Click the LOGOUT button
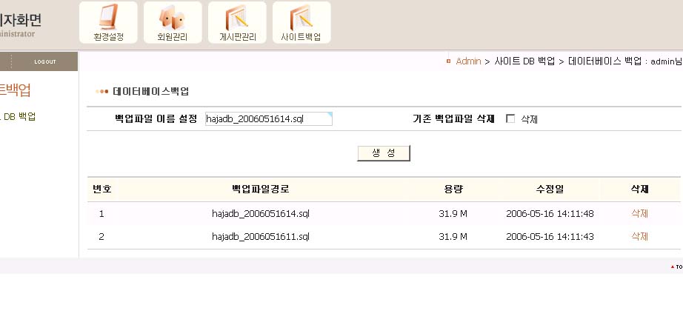Viewport: 683px width, 325px height. tap(45, 61)
